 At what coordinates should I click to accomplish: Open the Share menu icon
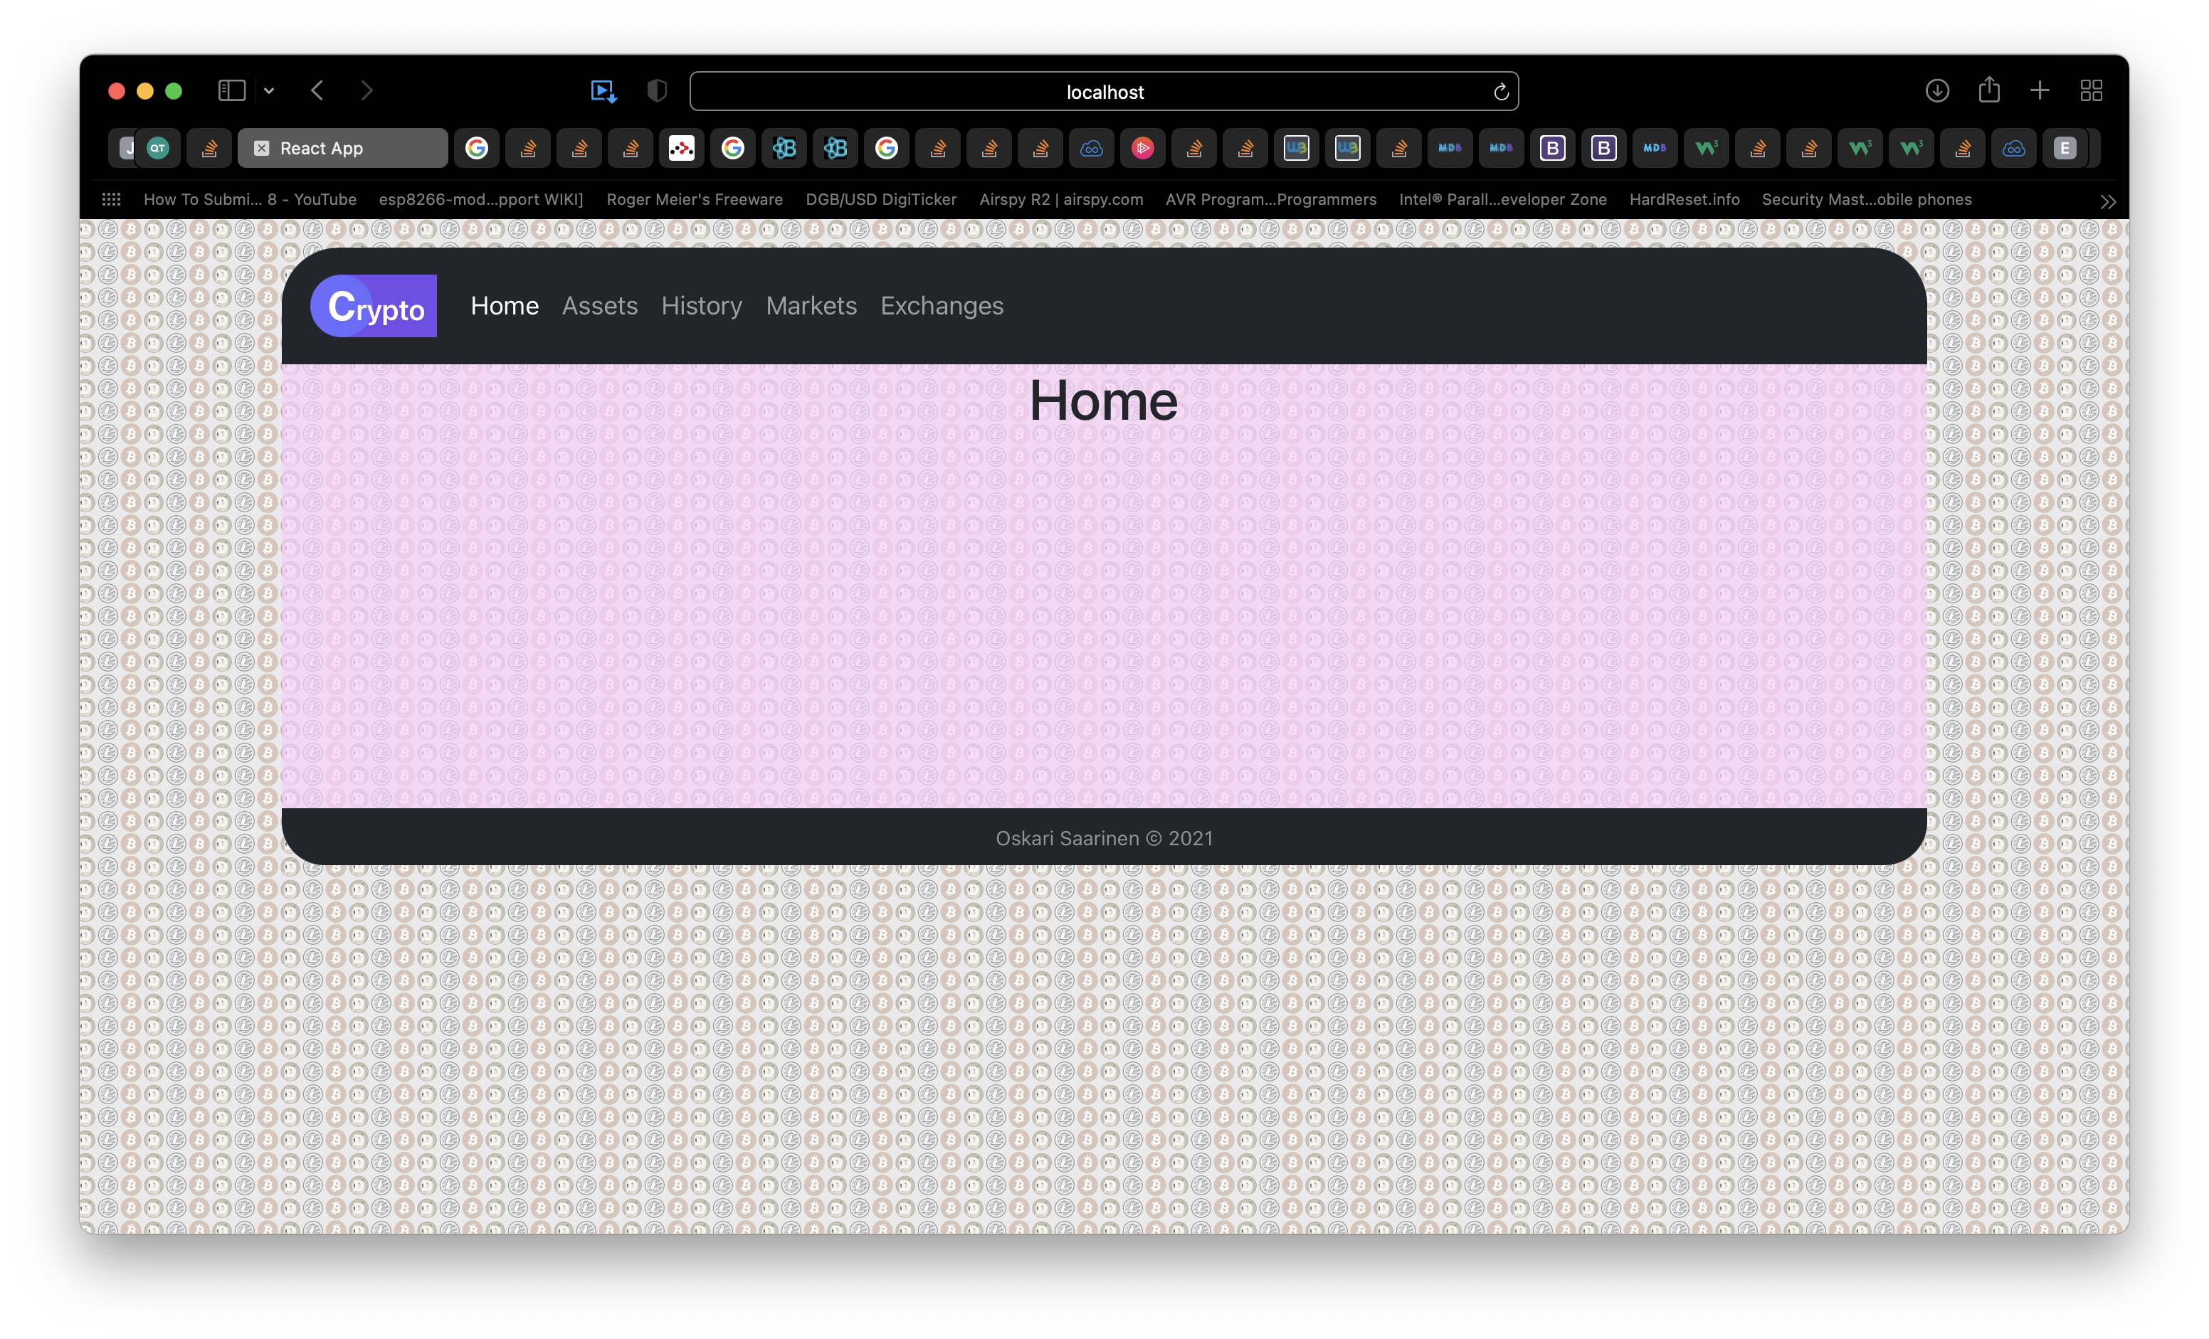click(1989, 90)
